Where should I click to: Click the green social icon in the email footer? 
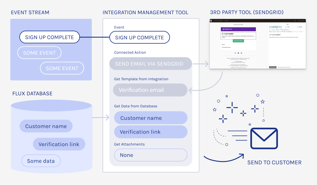pyautogui.click(x=241, y=53)
